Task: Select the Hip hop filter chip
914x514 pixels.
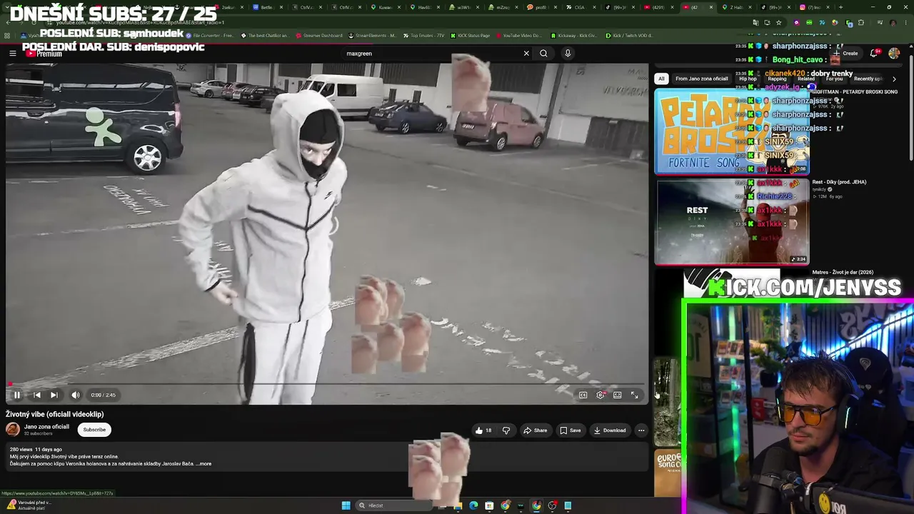Action: click(748, 79)
